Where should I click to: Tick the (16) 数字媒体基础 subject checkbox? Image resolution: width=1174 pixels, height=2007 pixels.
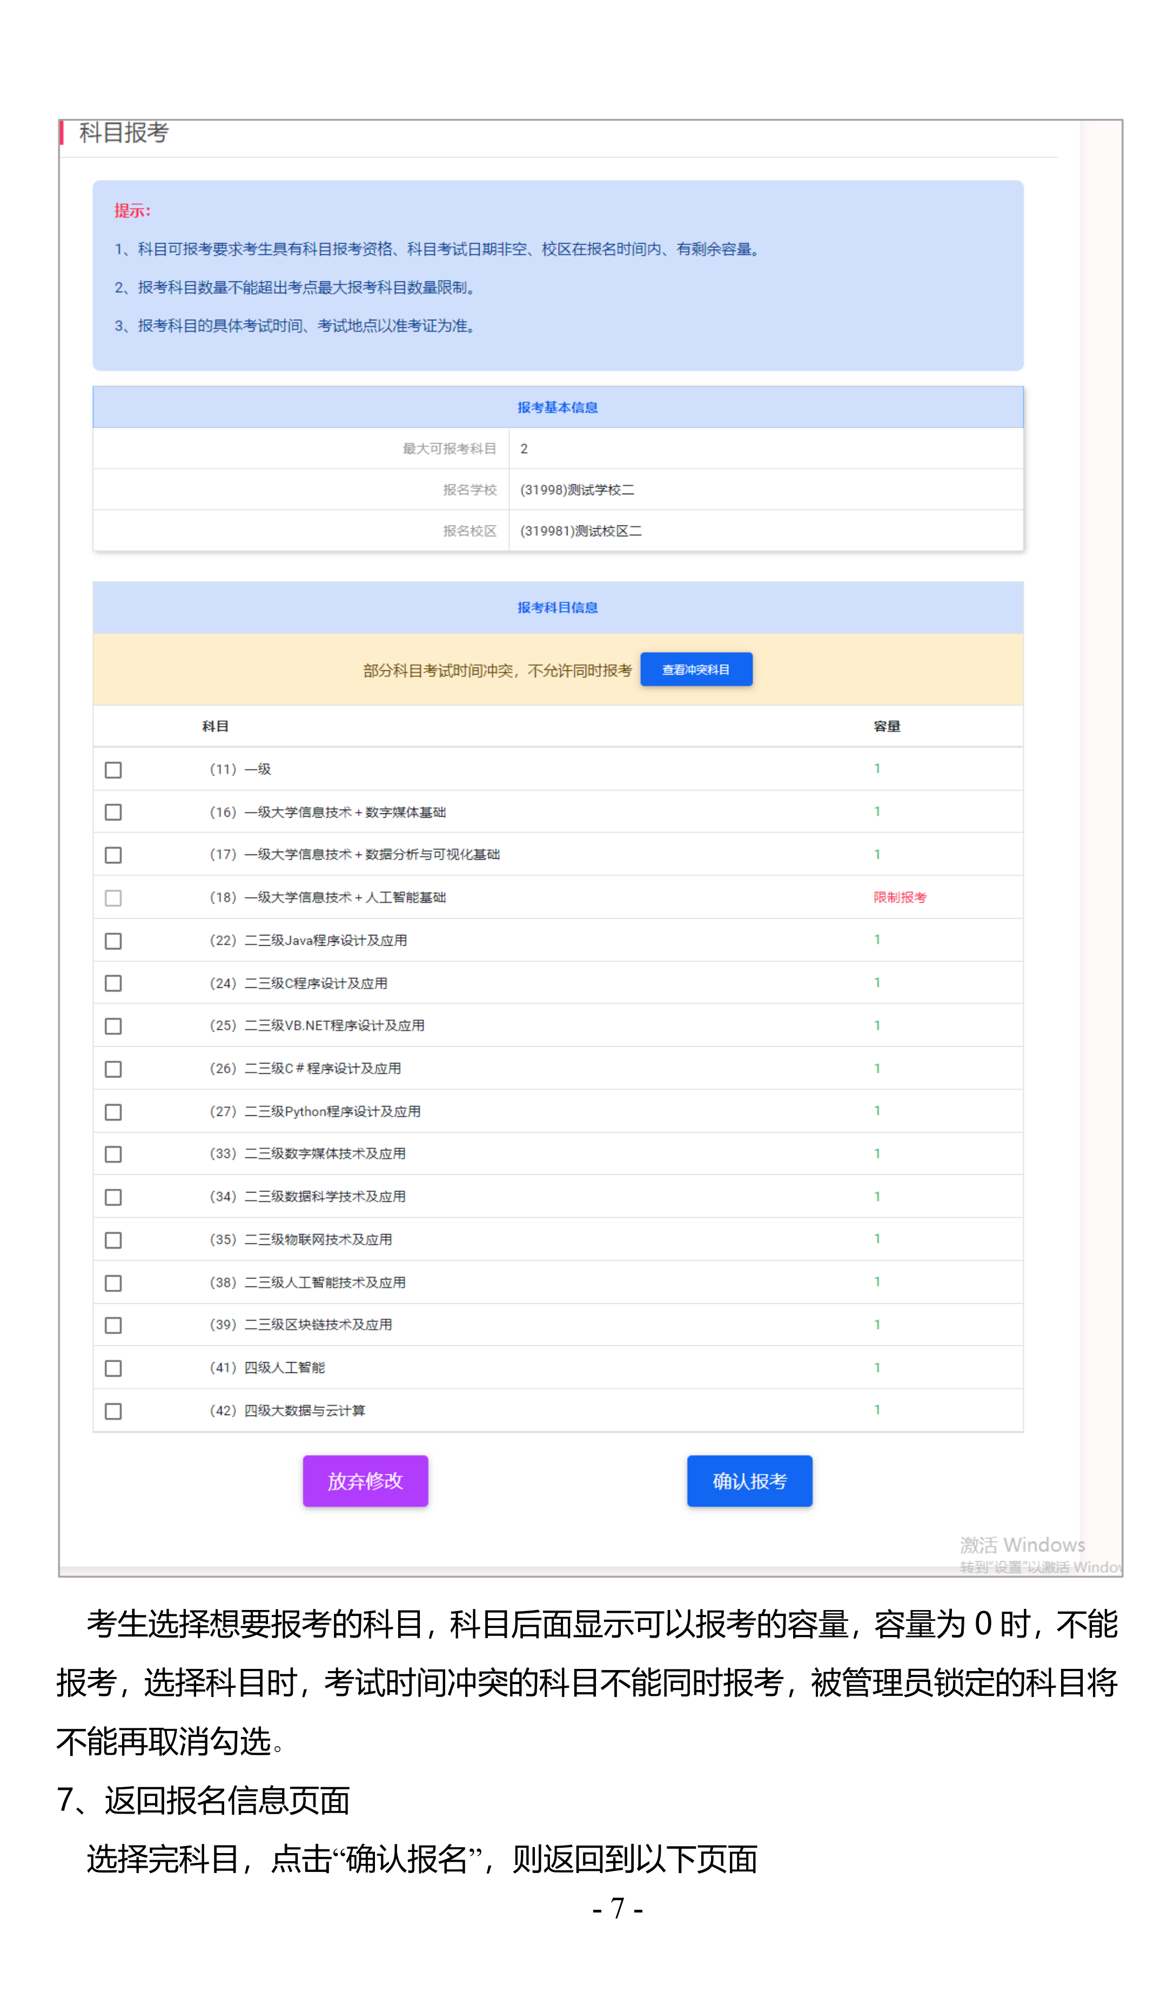pos(113,812)
